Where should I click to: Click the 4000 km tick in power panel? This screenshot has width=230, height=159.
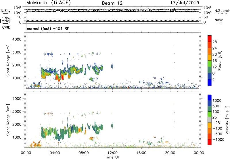coord(17,39)
